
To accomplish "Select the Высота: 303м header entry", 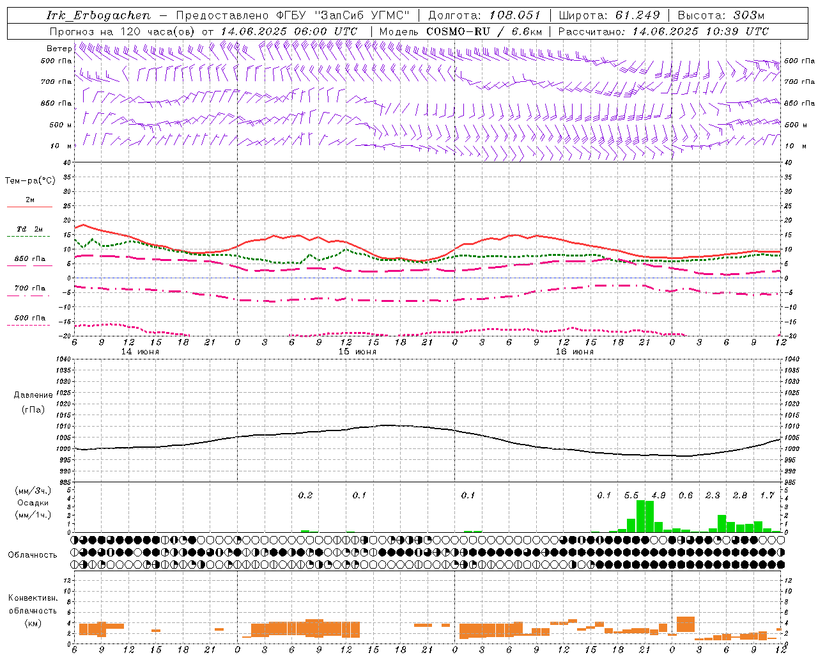I will [721, 15].
